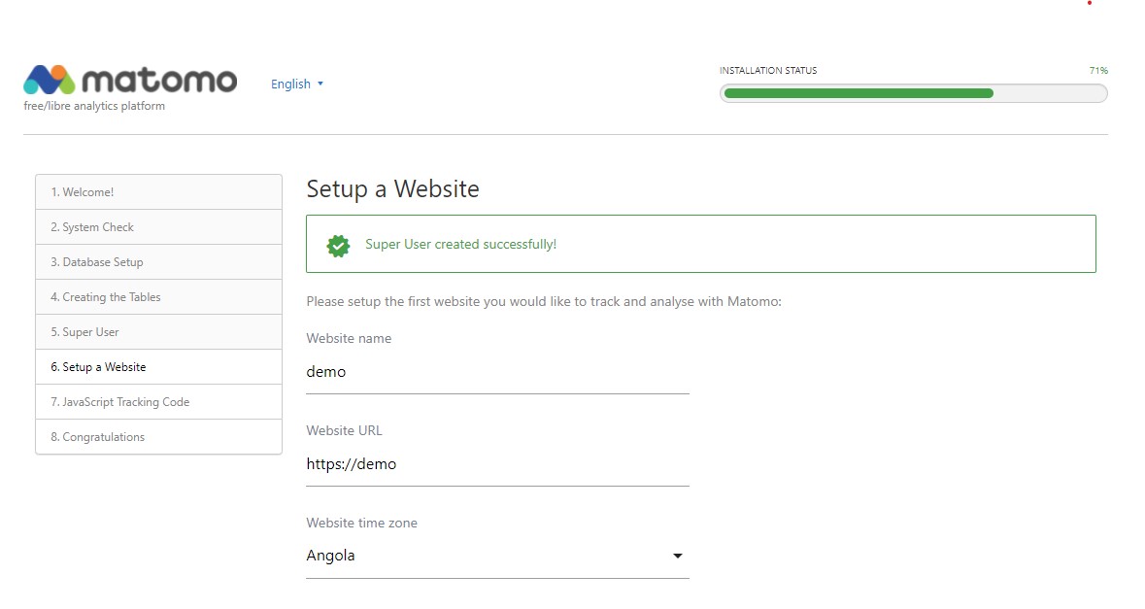Go to the Congratulations step
Image resolution: width=1145 pixels, height=609 pixels.
(158, 437)
